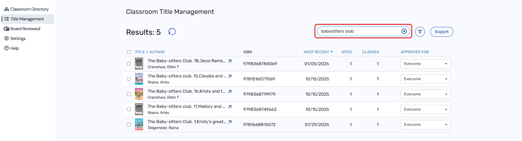522x141 pixels.
Task: Check the Mallory and... title row
Action: [x=129, y=109]
